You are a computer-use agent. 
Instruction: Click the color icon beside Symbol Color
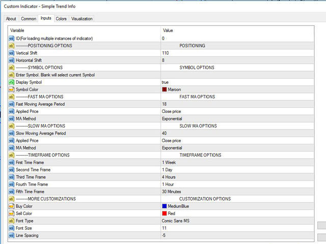pyautogui.click(x=11, y=89)
